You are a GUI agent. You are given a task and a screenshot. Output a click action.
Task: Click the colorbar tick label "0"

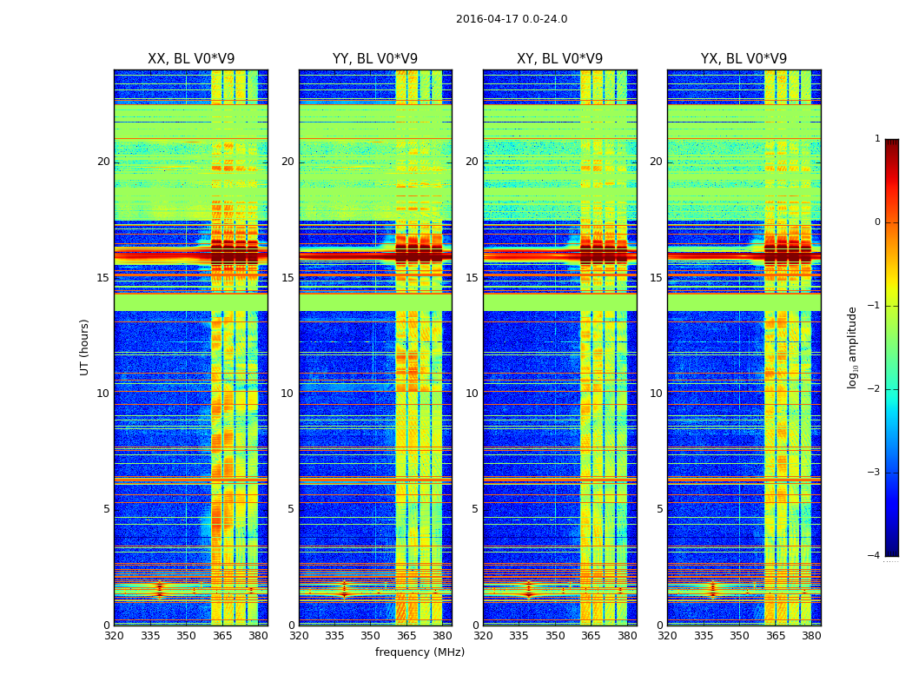(876, 222)
